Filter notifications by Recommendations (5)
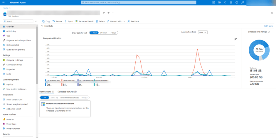 coord(70,98)
